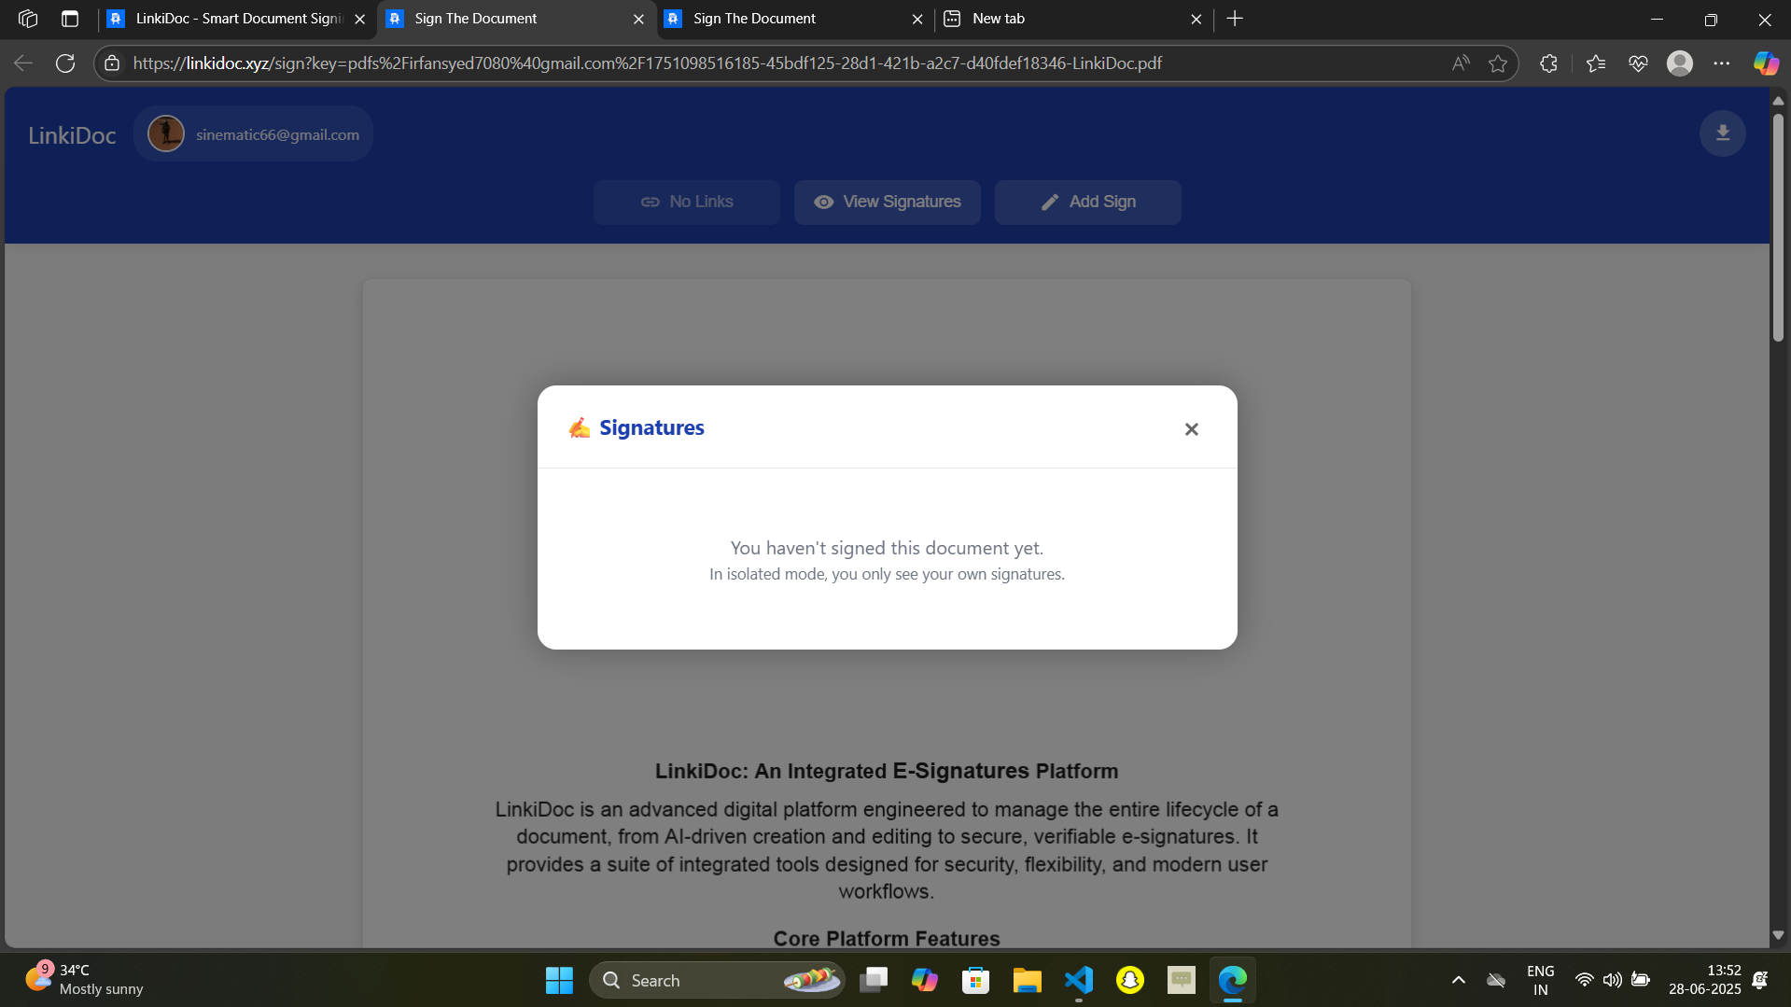Open the workspaces icon
Screen dimensions: 1791x1007
[x=28, y=19]
